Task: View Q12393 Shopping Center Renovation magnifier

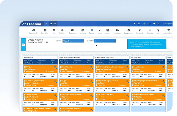Action: (163, 81)
